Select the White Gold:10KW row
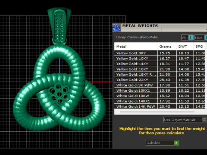Viewport: 207px width, 155px height. point(160,96)
